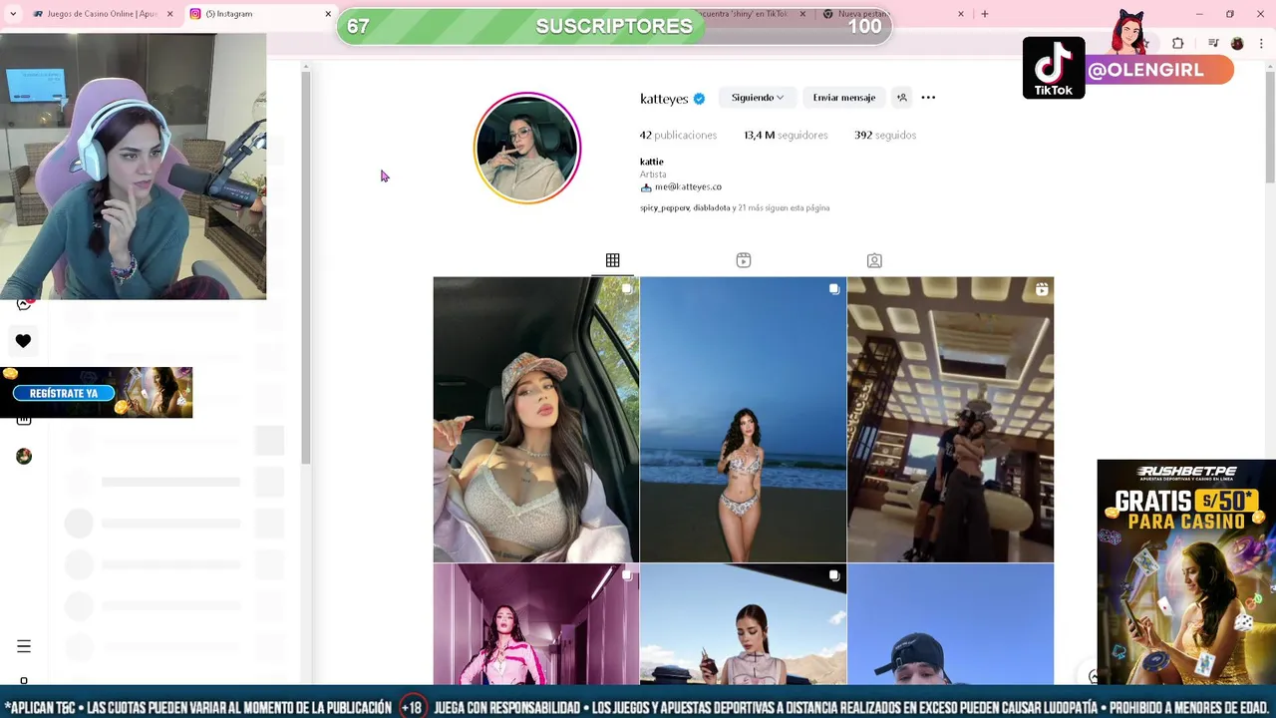Image resolution: width=1276 pixels, height=718 pixels.
Task: Open your profile avatar in Instagram sidebar
Action: [24, 457]
